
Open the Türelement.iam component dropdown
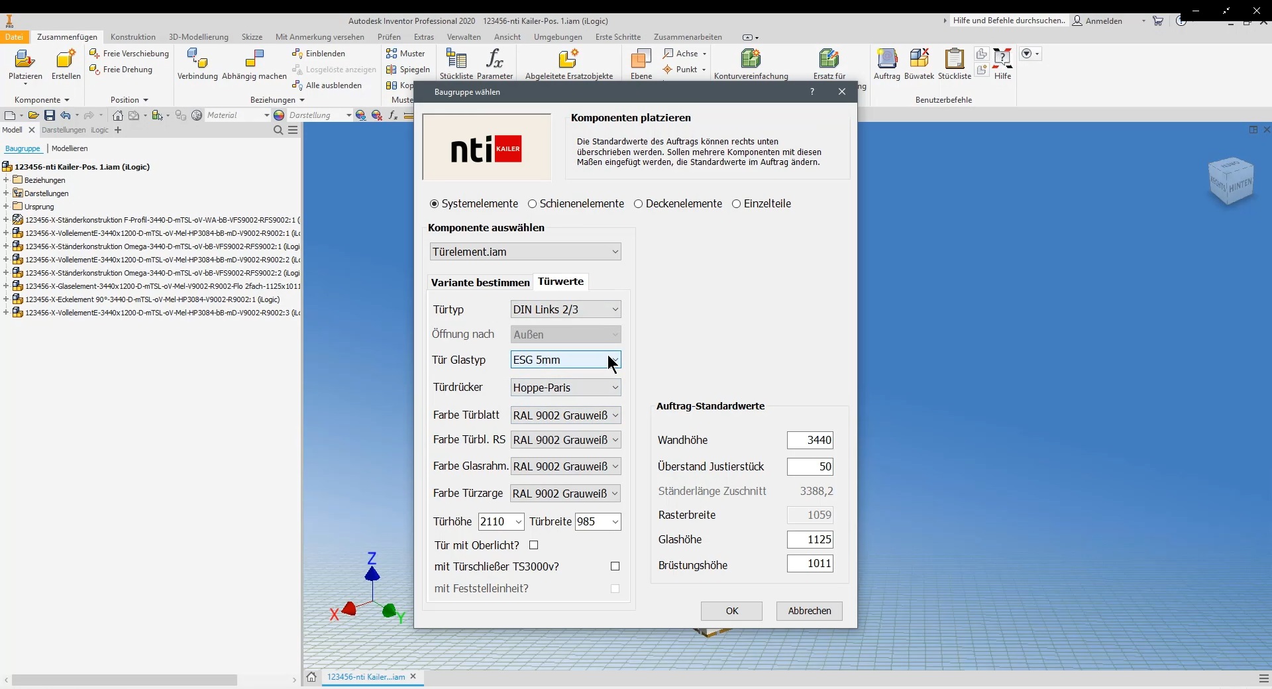point(525,252)
